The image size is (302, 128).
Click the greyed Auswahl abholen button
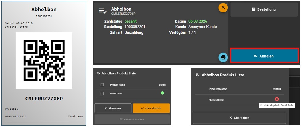[x=132, y=119]
